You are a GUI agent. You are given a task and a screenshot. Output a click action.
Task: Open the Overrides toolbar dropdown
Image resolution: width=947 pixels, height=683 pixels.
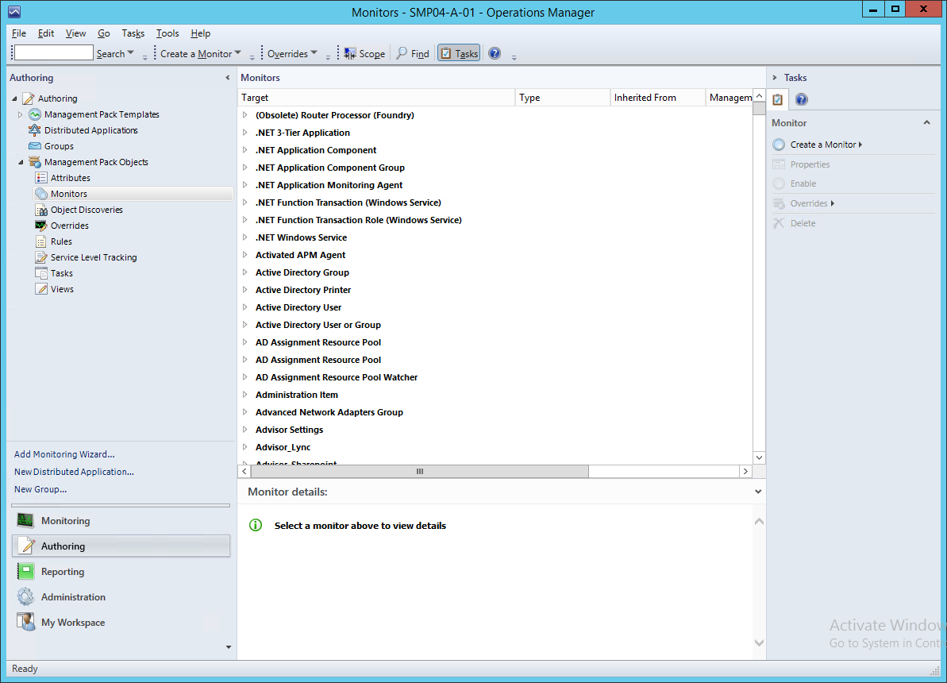coord(292,53)
